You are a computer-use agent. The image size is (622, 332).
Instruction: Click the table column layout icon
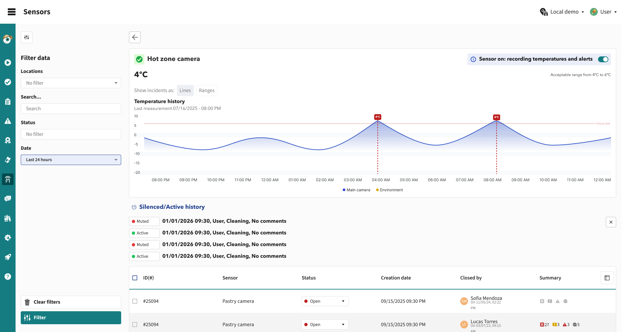click(x=607, y=278)
